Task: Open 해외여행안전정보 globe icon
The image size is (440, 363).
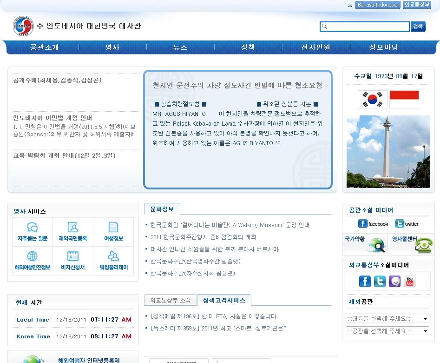Action: [33, 261]
